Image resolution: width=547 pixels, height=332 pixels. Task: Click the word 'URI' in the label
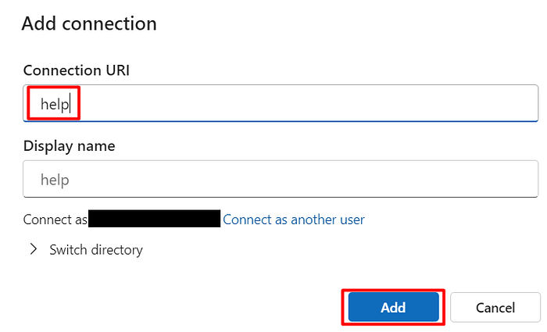(116, 70)
